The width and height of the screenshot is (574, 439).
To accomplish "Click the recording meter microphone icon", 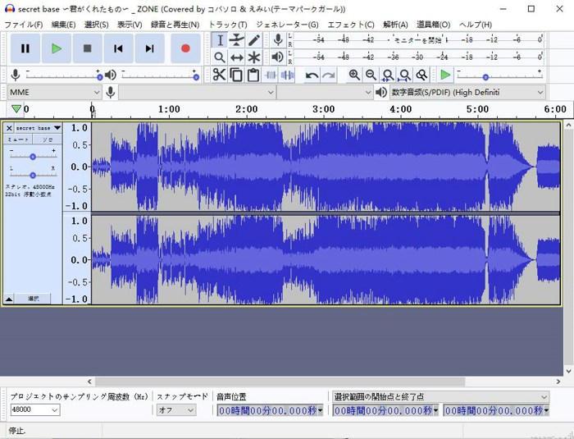I will [x=278, y=40].
